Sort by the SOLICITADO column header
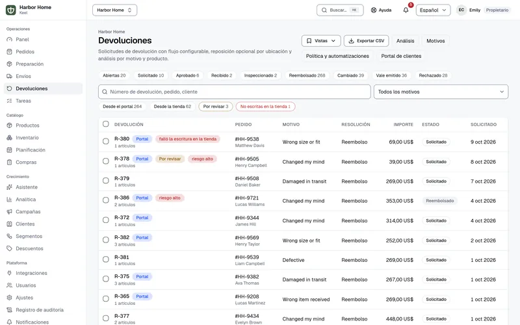The height and width of the screenshot is (325, 520). pyautogui.click(x=483, y=124)
